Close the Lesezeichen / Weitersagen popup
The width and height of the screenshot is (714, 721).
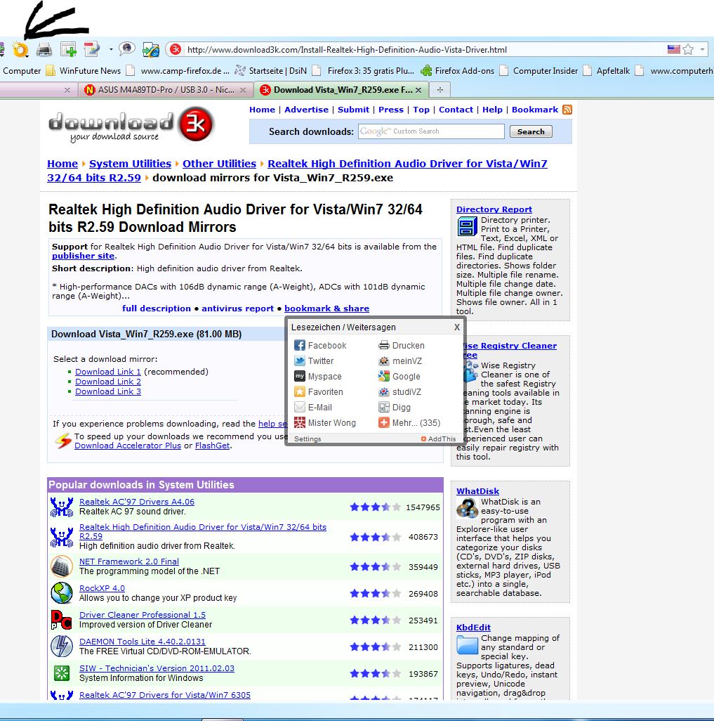(457, 327)
